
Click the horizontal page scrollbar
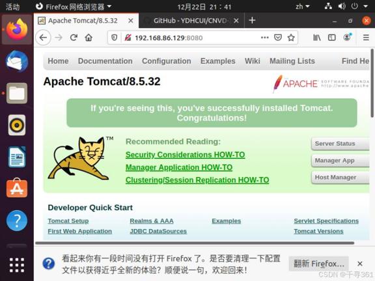(x=195, y=243)
